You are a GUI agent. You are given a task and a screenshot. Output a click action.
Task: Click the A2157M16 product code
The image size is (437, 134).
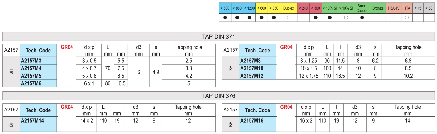[252, 120]
